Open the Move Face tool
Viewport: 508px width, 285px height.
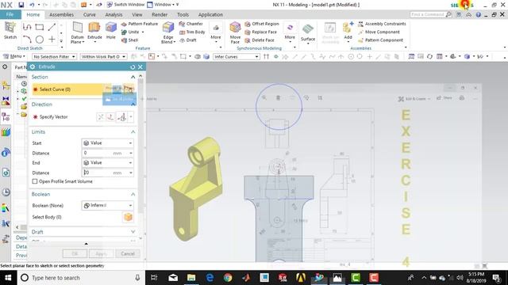pyautogui.click(x=235, y=32)
